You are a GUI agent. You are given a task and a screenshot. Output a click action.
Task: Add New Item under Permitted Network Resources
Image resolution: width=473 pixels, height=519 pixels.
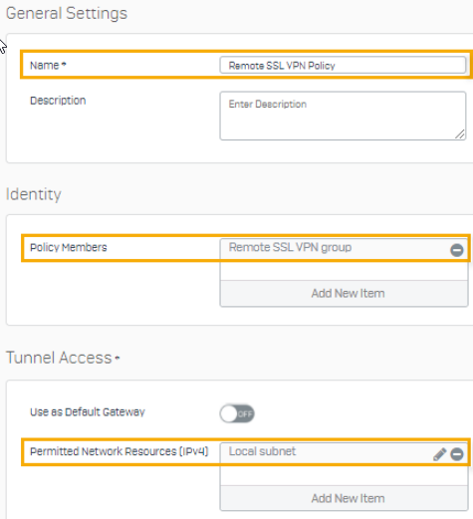[x=344, y=498]
